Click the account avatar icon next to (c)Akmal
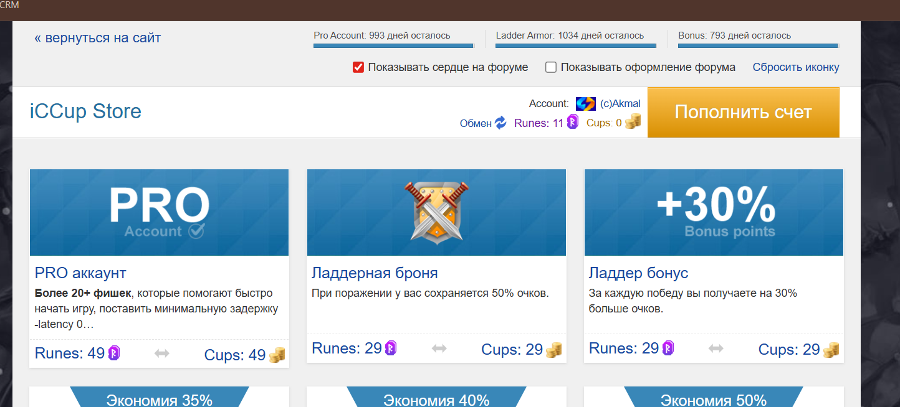The image size is (900, 407). click(586, 104)
